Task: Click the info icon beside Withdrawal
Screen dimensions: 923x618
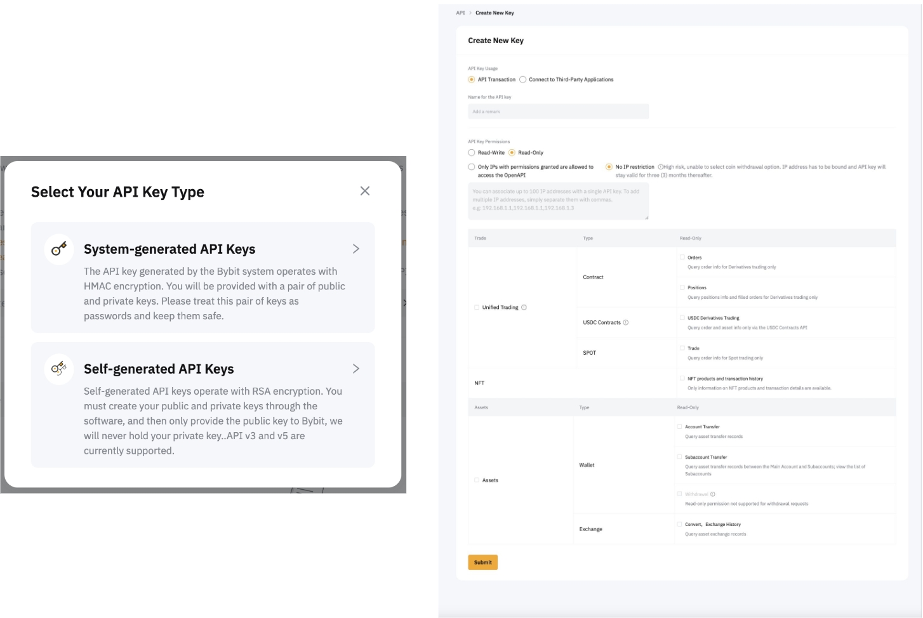Action: (x=713, y=494)
